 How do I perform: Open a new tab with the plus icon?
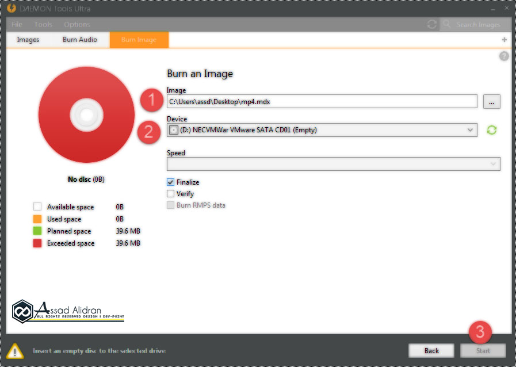[x=504, y=40]
